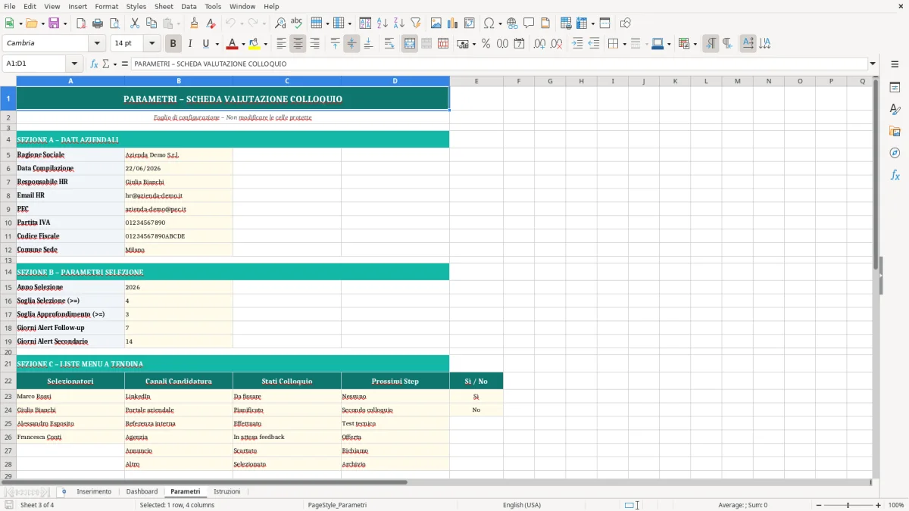909x511 pixels.
Task: Click the Cut scissors icon
Action: (x=135, y=23)
